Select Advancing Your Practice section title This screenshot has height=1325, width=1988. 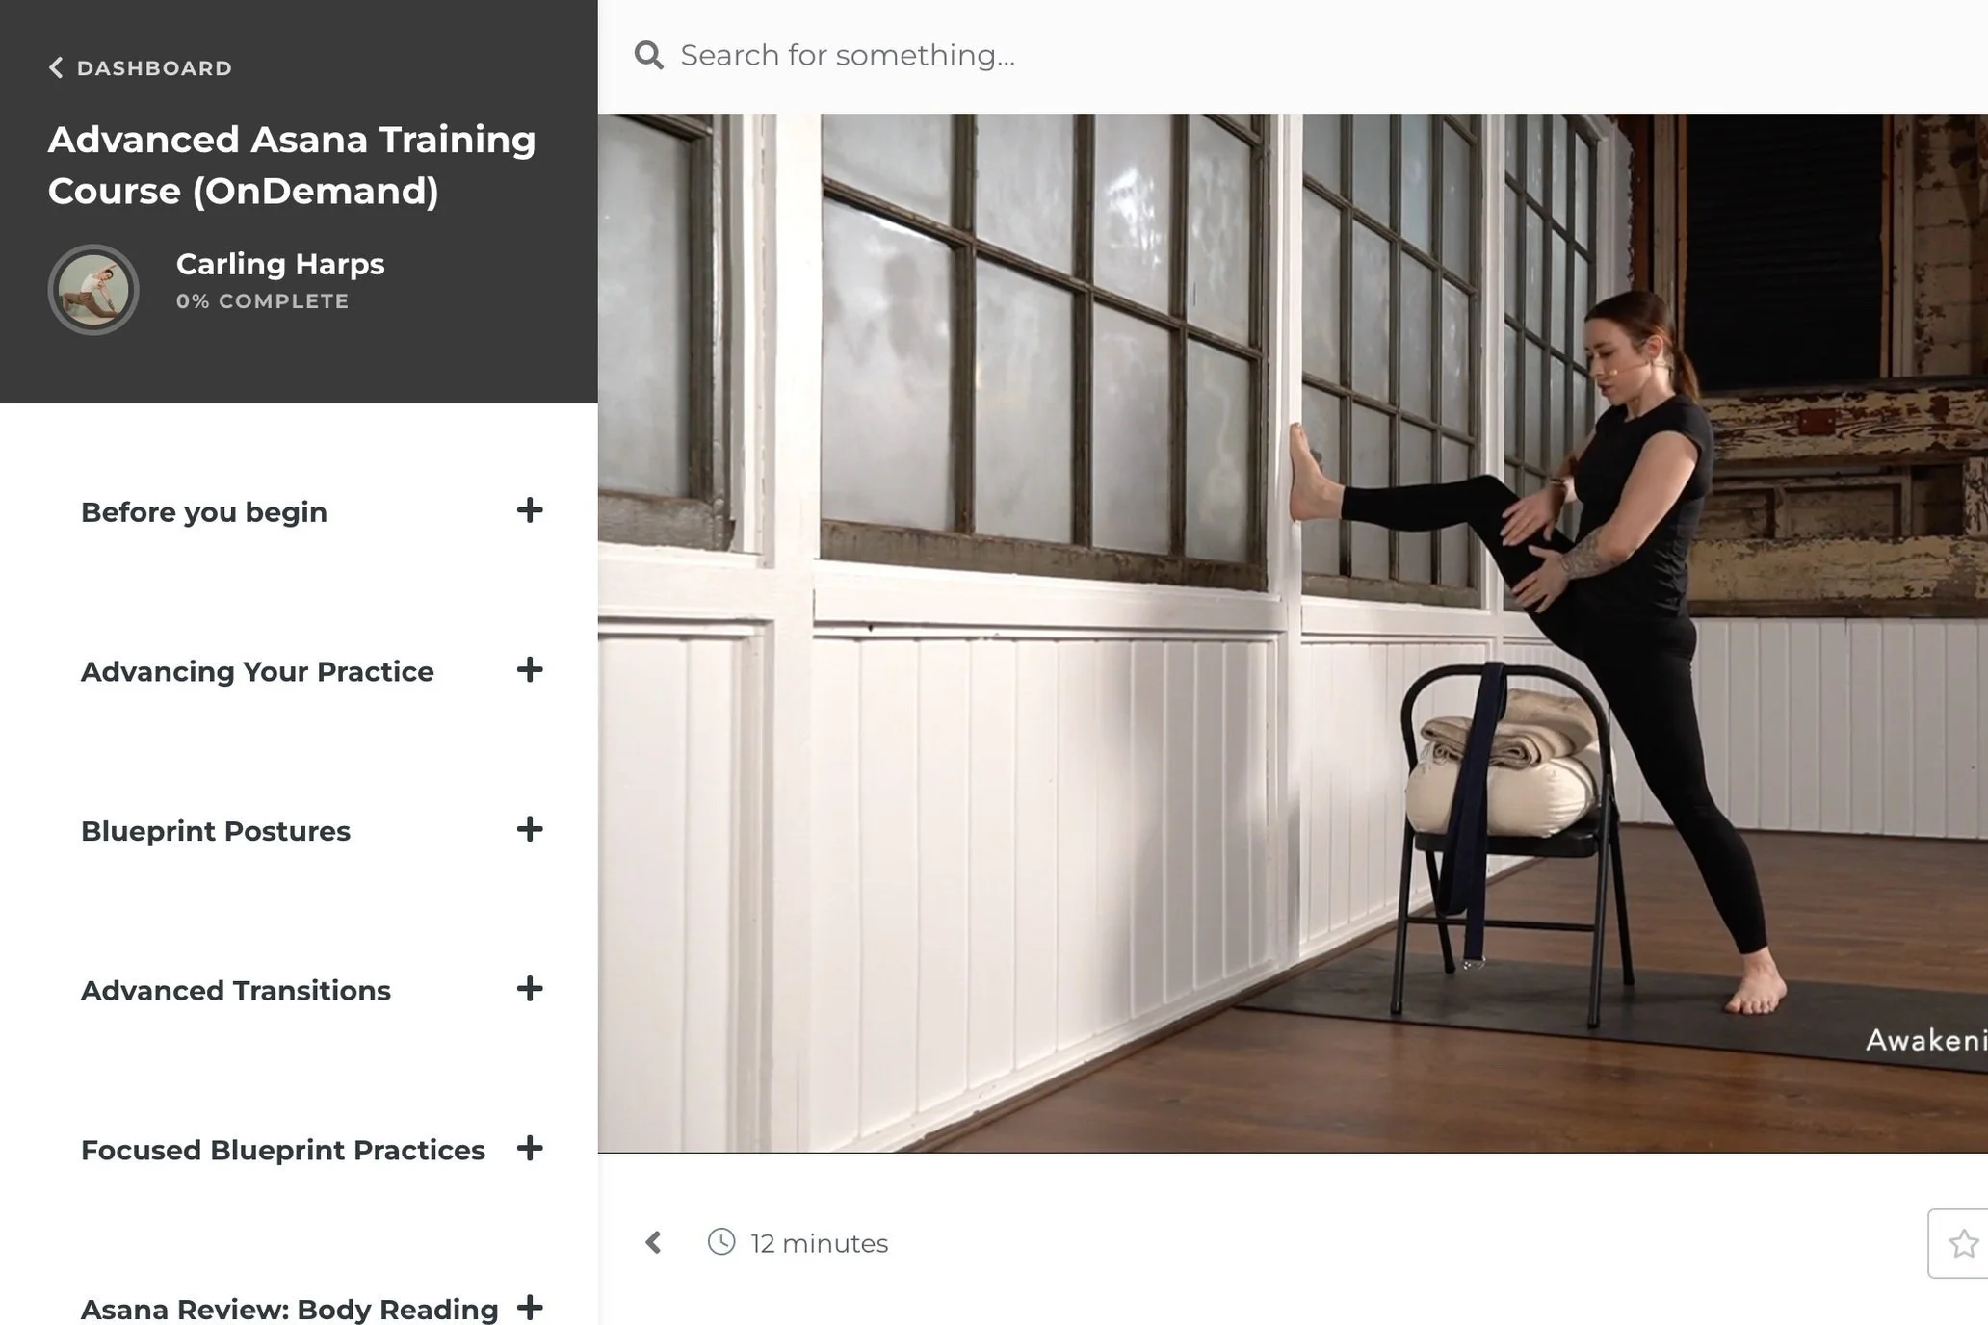257,672
